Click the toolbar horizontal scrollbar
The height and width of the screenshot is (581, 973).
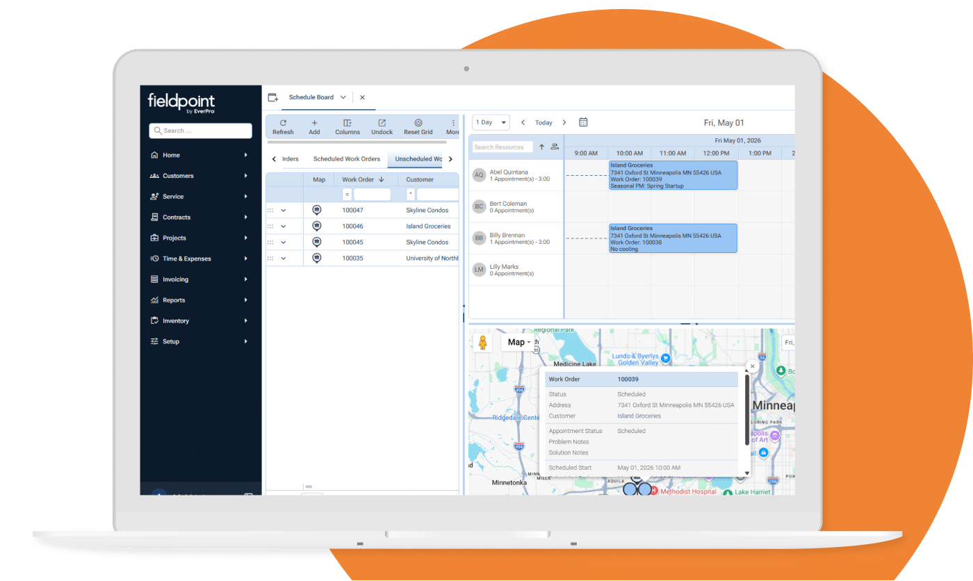point(357,142)
